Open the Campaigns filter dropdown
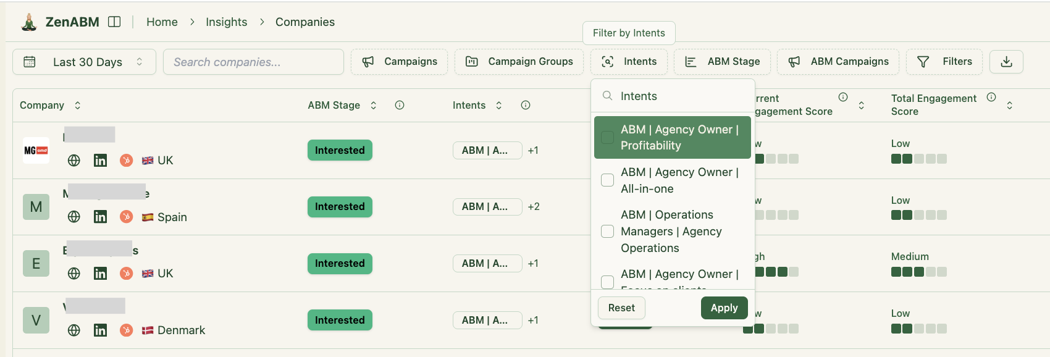The image size is (1050, 357). pos(399,62)
